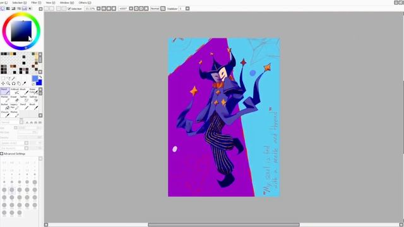Select the highlighted Pencil brush tool
Viewport: 404px width, 227px height.
click(x=5, y=91)
